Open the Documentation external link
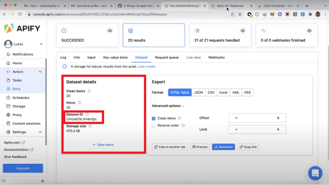329x185 pixels. pos(19,149)
